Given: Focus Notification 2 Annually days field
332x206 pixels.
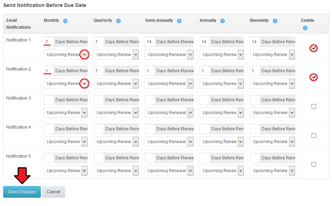Looking at the screenshot, I should pos(205,71).
